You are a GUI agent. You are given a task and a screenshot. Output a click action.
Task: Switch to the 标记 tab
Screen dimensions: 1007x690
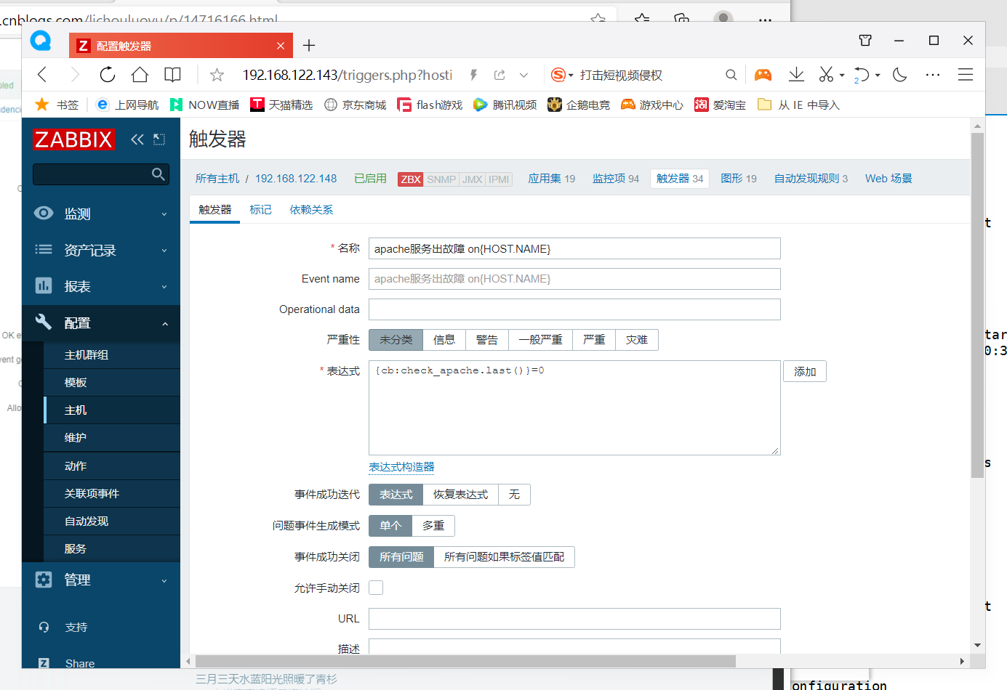pos(260,210)
